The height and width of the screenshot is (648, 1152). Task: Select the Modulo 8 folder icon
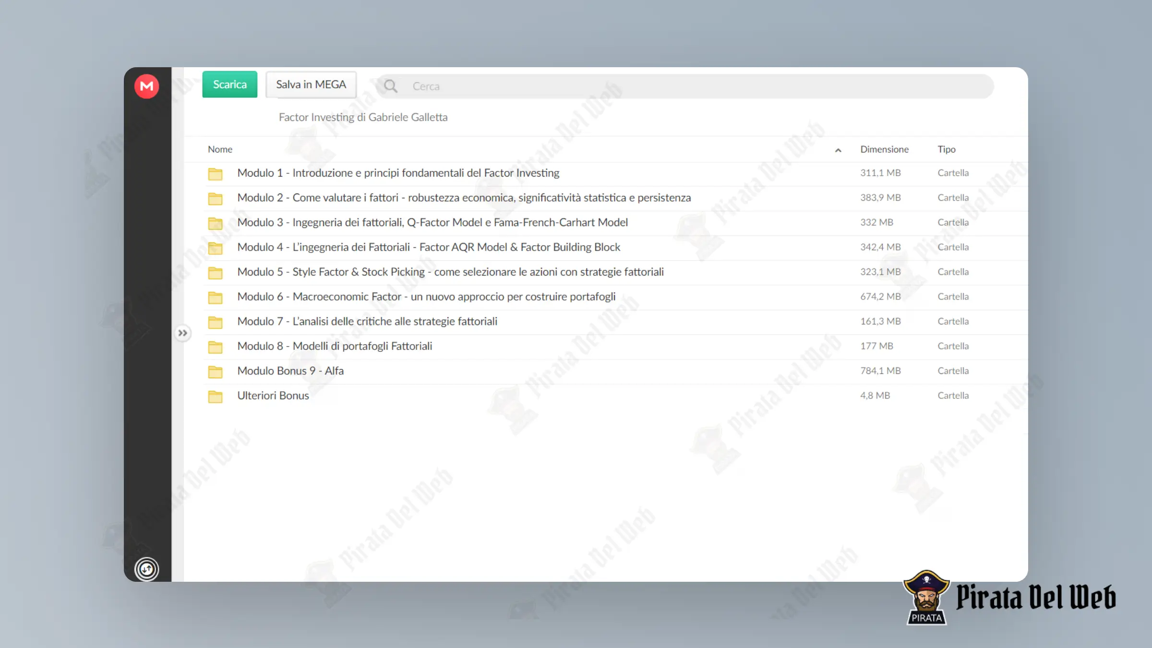(215, 347)
